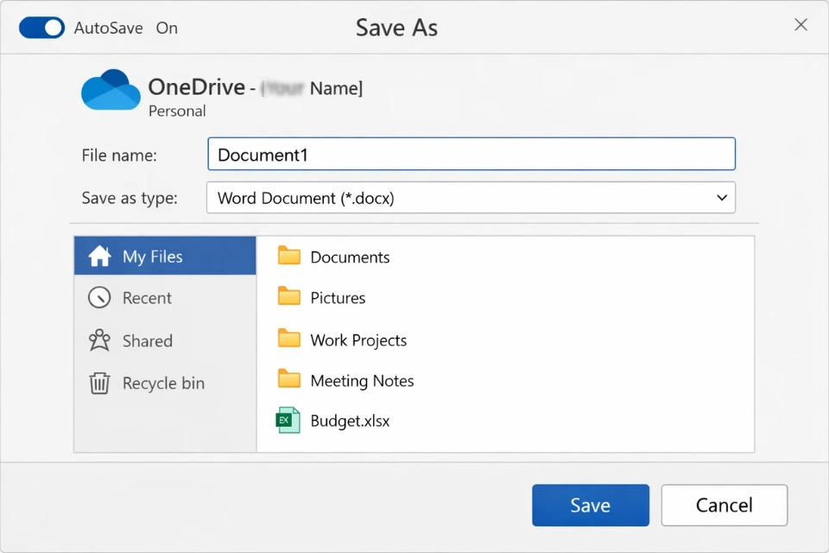The height and width of the screenshot is (553, 829).
Task: Click the people icon next to Shared
Action: (101, 340)
